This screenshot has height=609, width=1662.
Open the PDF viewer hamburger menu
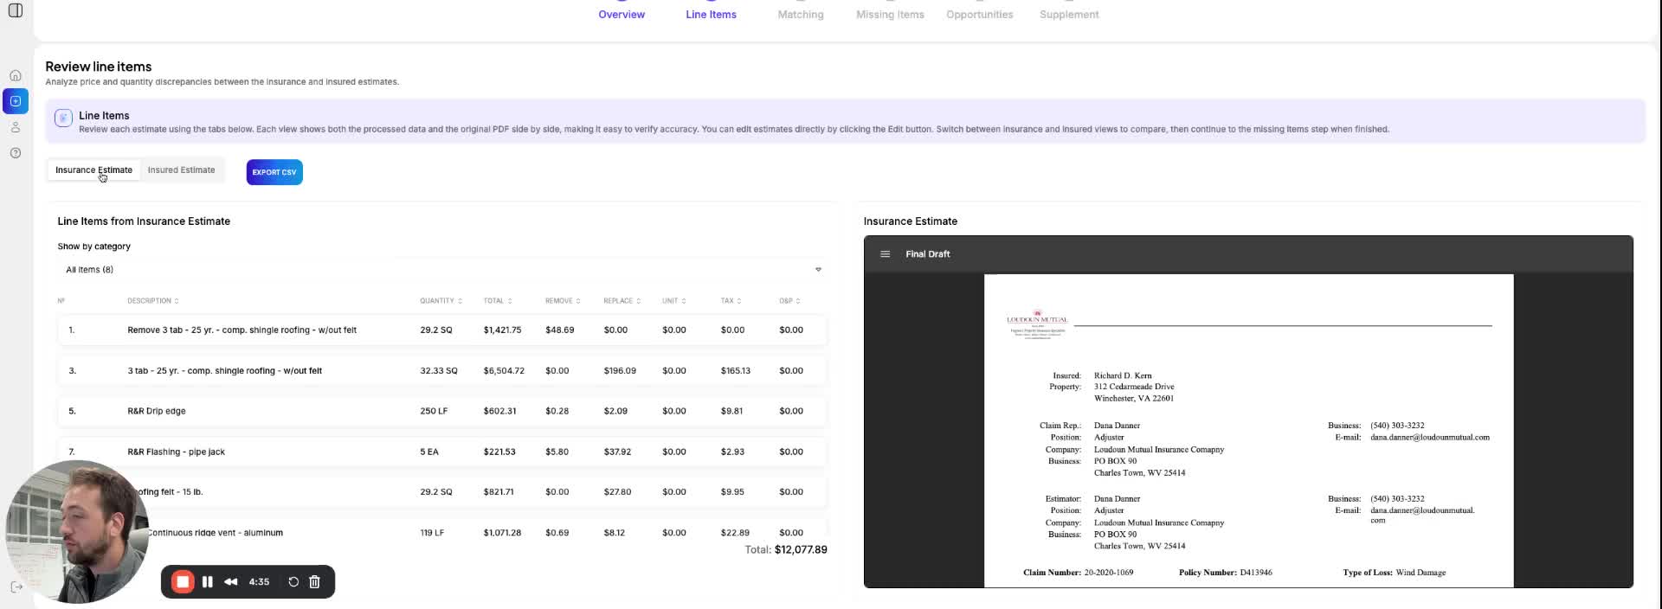(x=885, y=254)
